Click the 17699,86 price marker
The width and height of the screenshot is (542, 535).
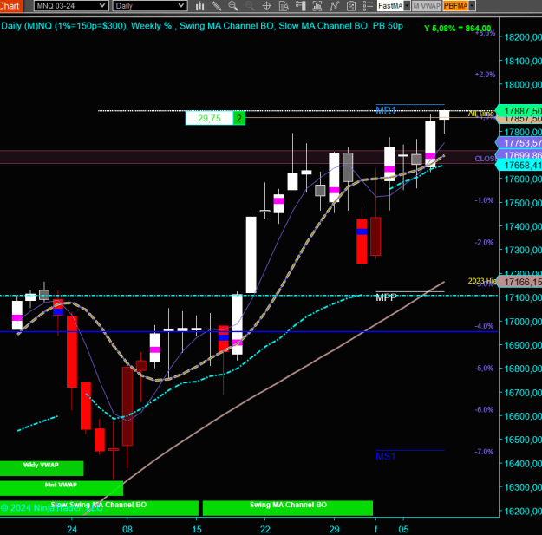point(519,154)
